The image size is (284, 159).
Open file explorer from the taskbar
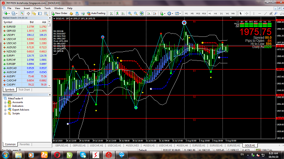[18, 155]
